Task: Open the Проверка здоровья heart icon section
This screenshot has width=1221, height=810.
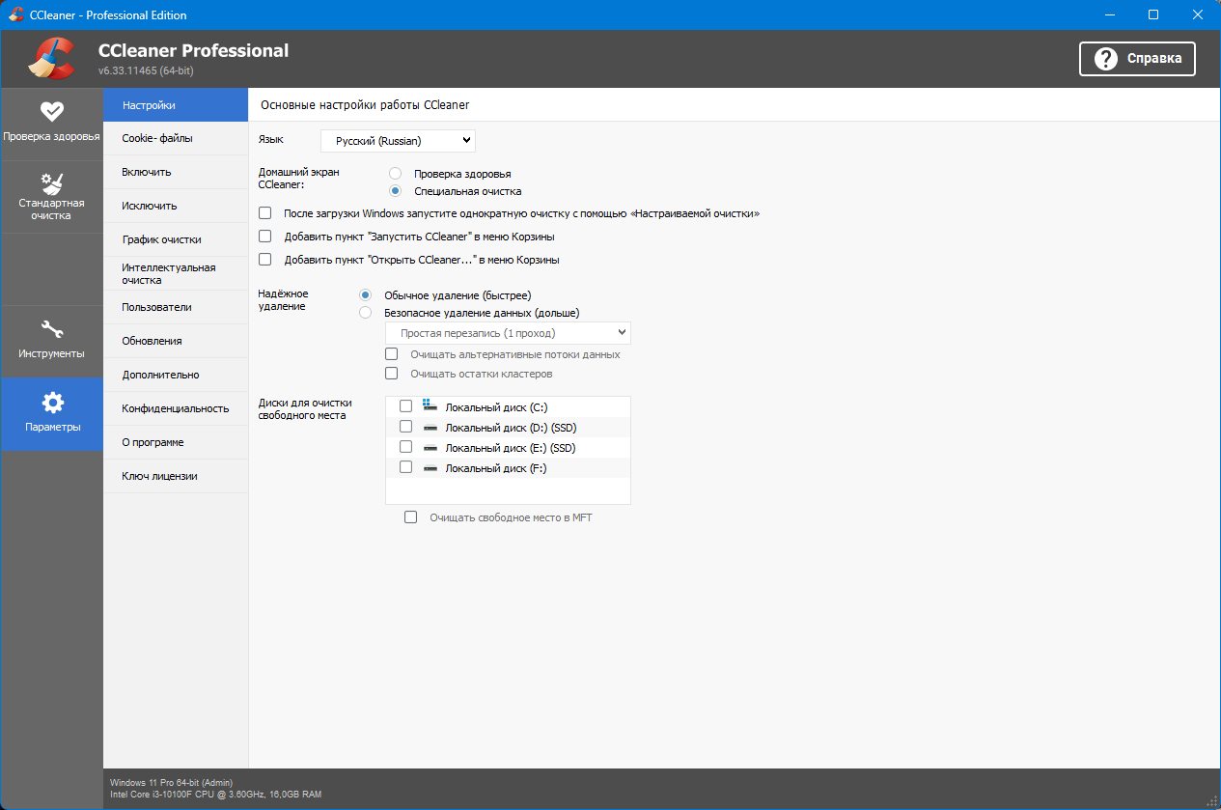Action: tap(51, 124)
